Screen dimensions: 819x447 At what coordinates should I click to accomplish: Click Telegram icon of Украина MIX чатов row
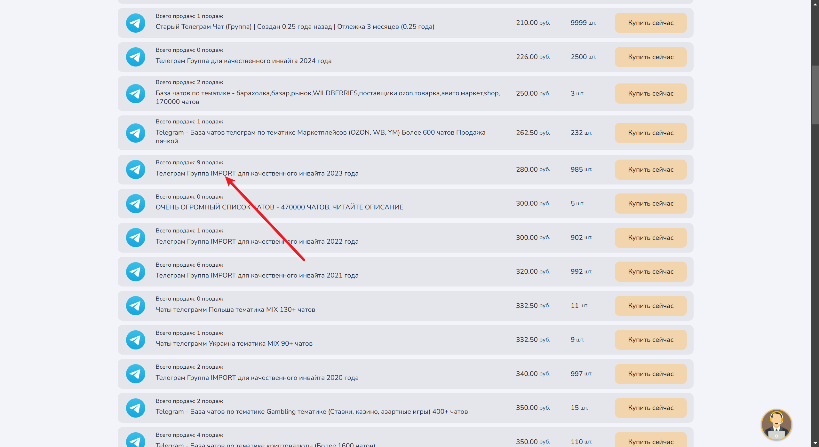(135, 340)
